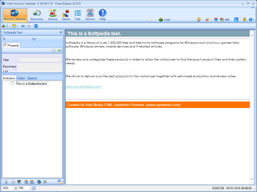Click the British flag user icon
Image resolution: width=257 pixels, height=192 pixels.
[222, 19]
